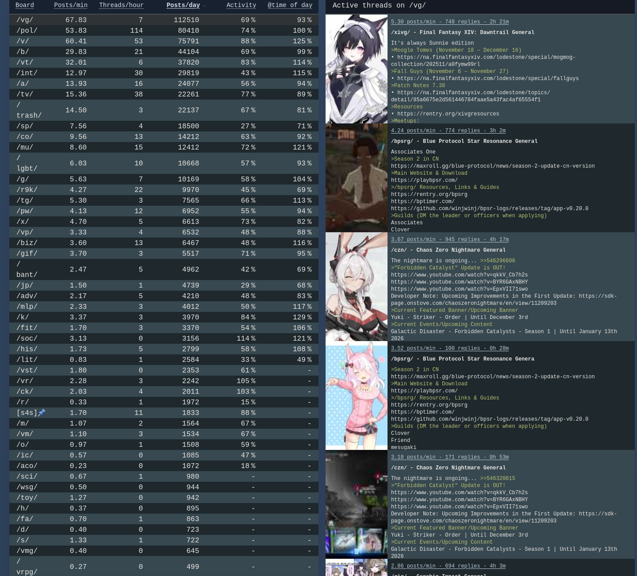
Task: Sort by the Activity column header
Action: (x=241, y=5)
